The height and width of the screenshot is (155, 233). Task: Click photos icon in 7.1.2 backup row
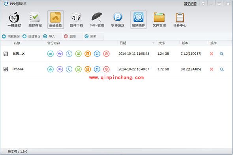[x=79, y=54]
